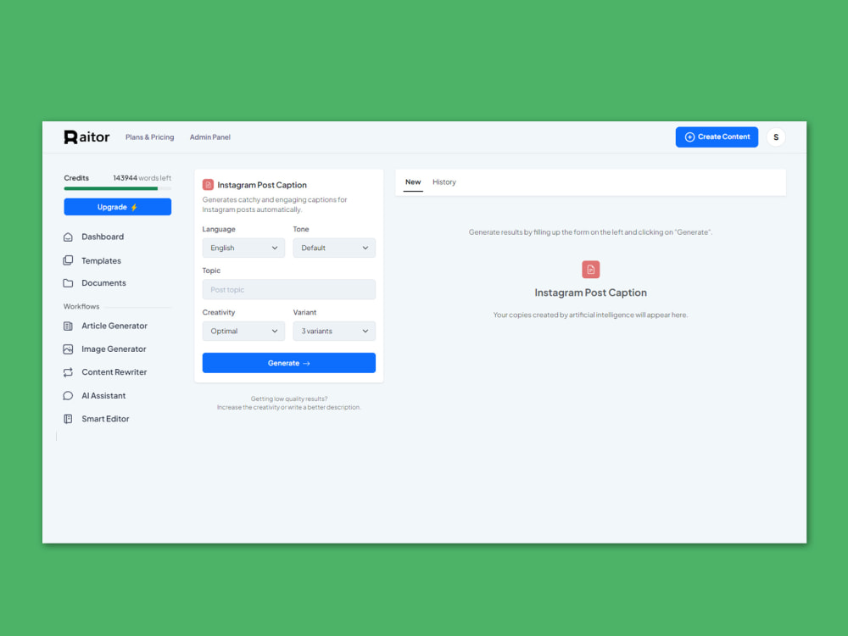The image size is (848, 636).
Task: Click the Upgrade button
Action: coord(117,207)
